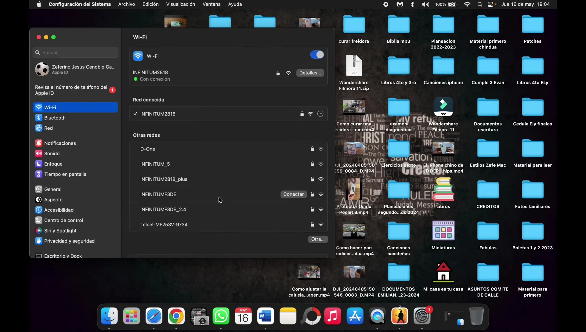Click the INFINITUM2818 known network row
This screenshot has width=586, height=332.
click(x=228, y=114)
